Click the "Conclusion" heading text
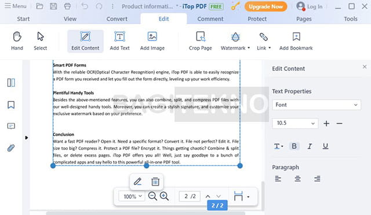371x215 pixels. click(63, 134)
